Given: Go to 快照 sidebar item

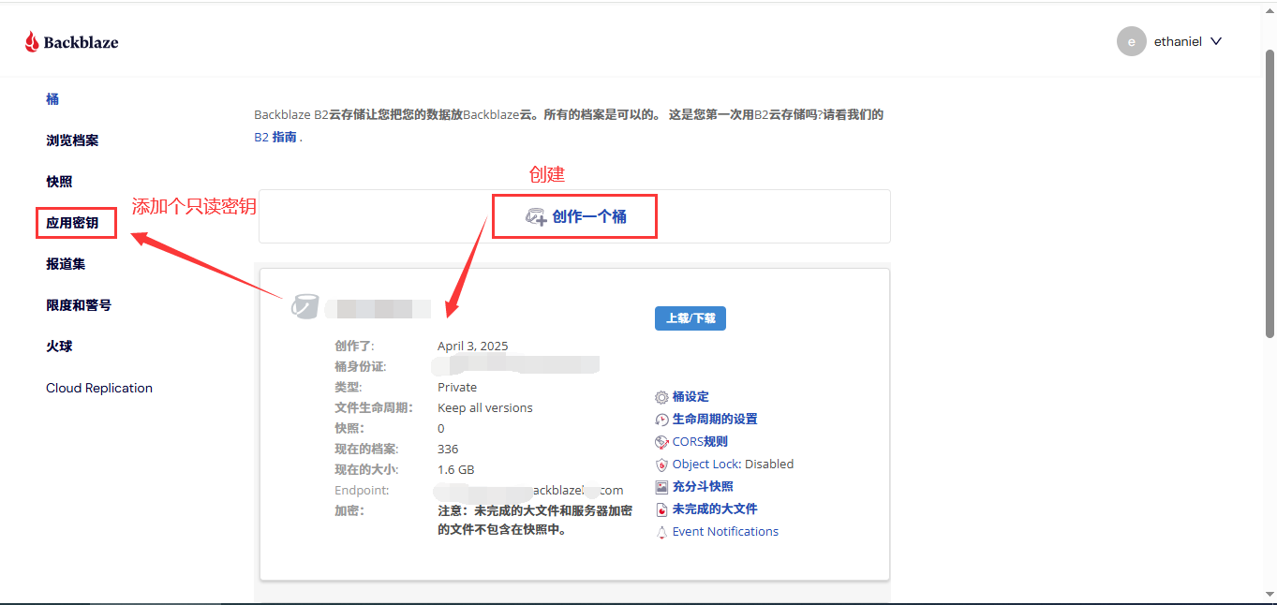Looking at the screenshot, I should (59, 182).
